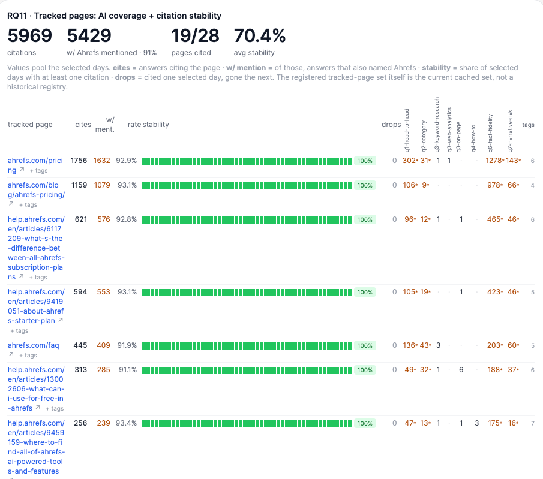This screenshot has width=543, height=479.
Task: Click the 93.4% rate value
Action: pyautogui.click(x=127, y=423)
